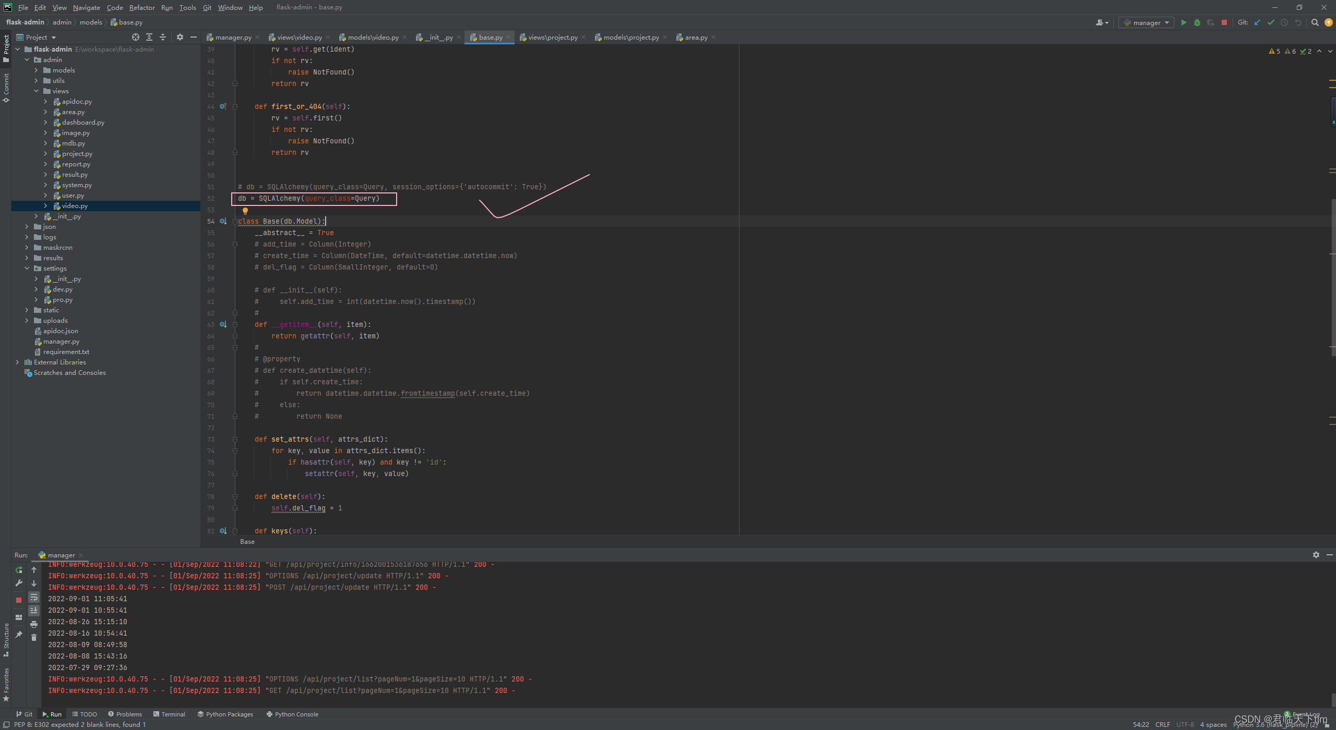
Task: Hide the Project tool window
Action: tap(194, 37)
